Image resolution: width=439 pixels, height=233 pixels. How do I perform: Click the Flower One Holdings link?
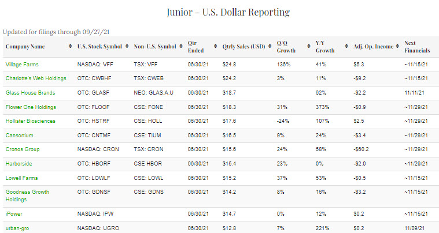pos(31,107)
